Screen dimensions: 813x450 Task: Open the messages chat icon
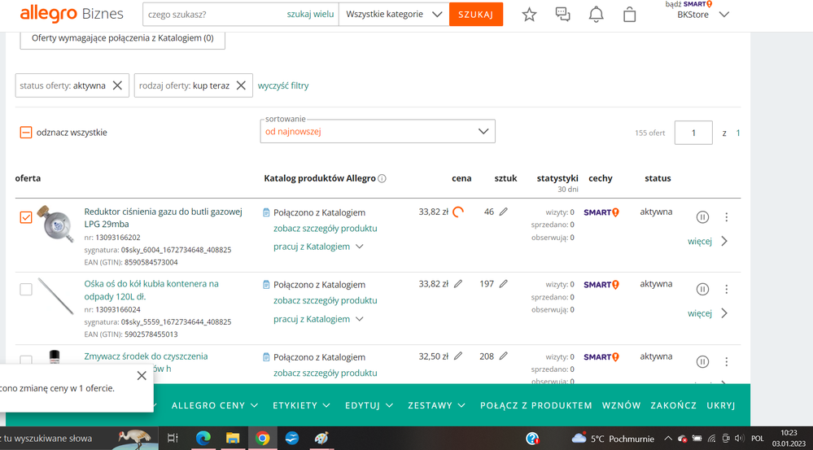(x=562, y=14)
